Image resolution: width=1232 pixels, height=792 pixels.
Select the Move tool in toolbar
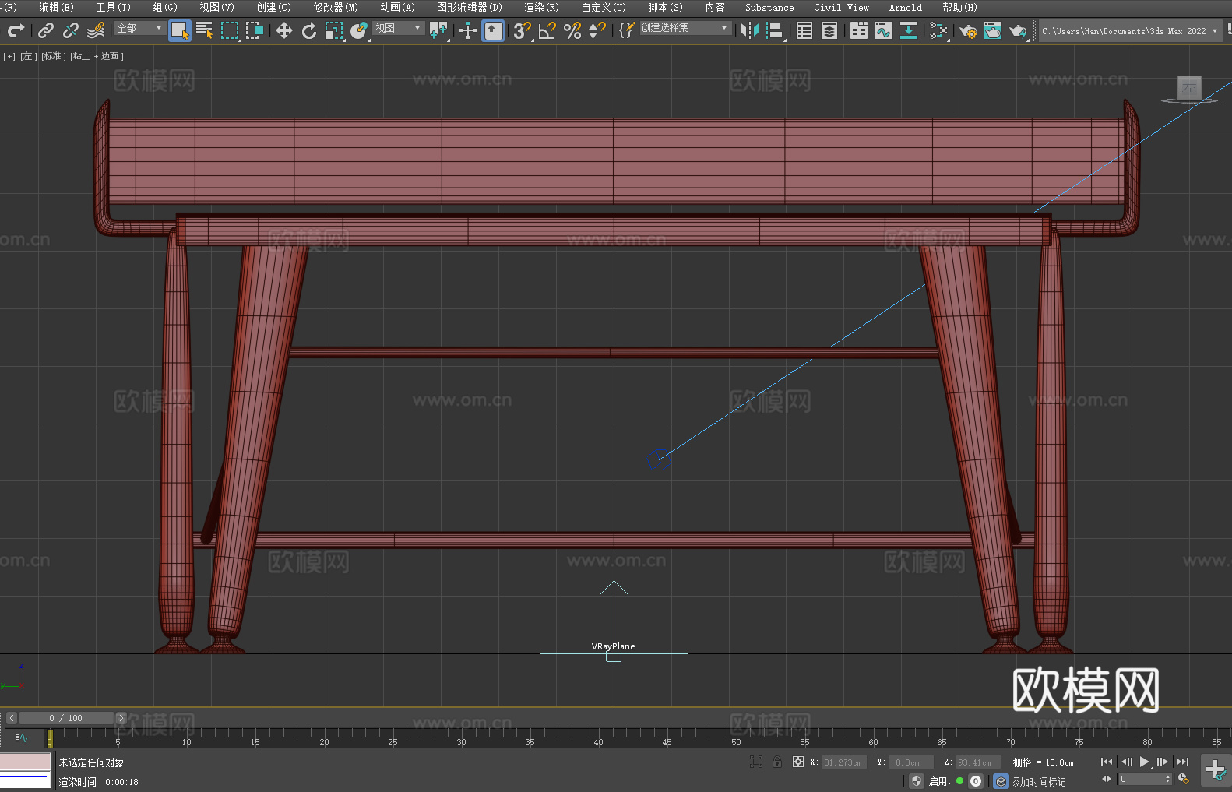click(x=284, y=30)
